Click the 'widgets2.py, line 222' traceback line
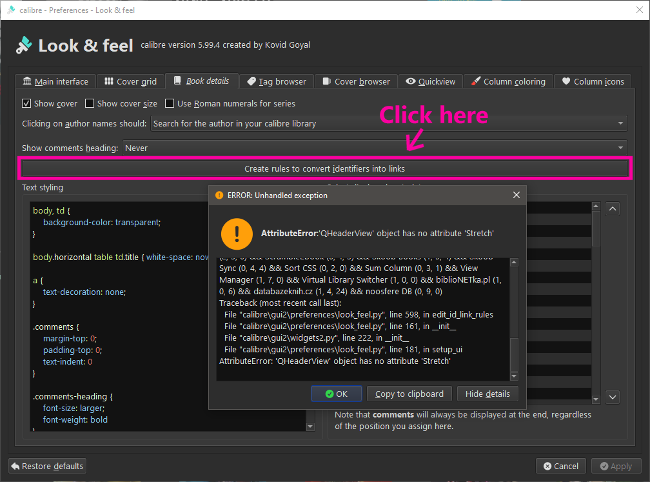650x482 pixels. [x=317, y=337]
